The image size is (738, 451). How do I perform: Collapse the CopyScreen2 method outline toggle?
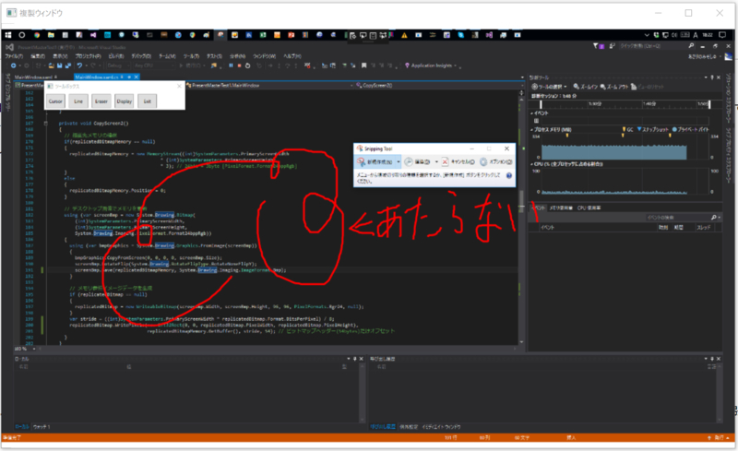click(45, 124)
